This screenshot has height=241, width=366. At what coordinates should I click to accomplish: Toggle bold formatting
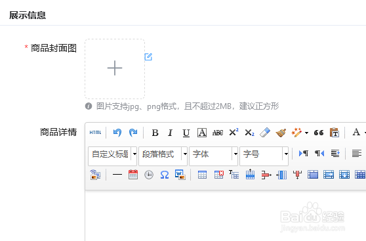[x=155, y=133]
